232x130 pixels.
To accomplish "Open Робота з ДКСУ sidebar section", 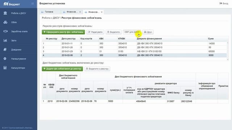I will (18, 13).
